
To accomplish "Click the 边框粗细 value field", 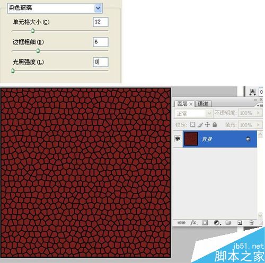I will [101, 42].
